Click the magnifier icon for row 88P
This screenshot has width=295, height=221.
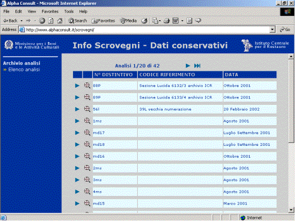87,86
